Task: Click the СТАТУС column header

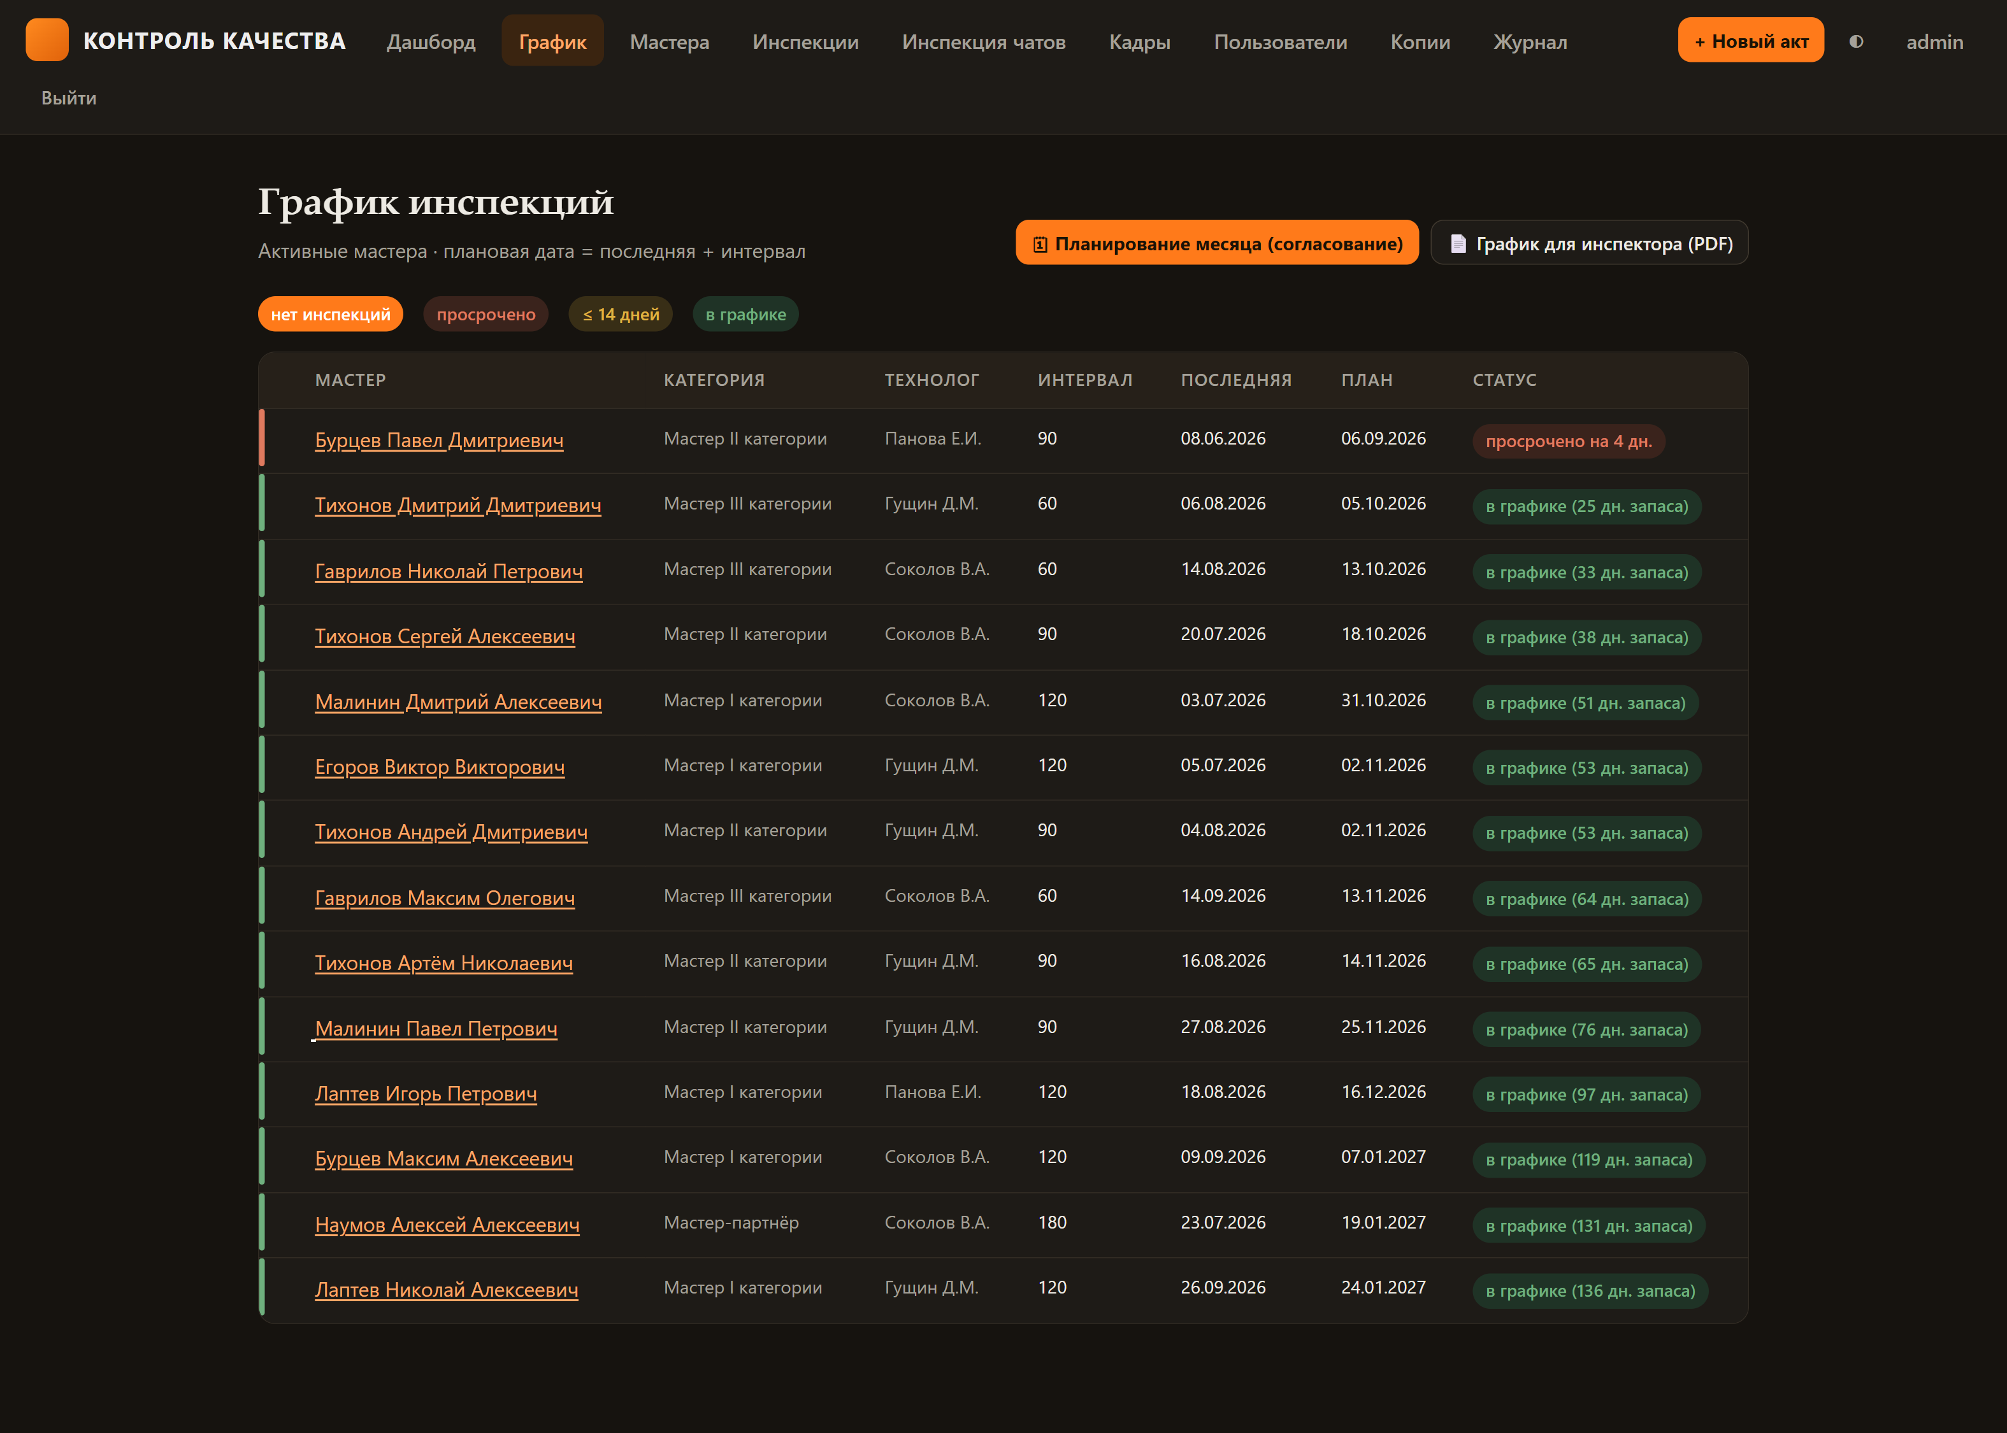Action: pos(1504,380)
